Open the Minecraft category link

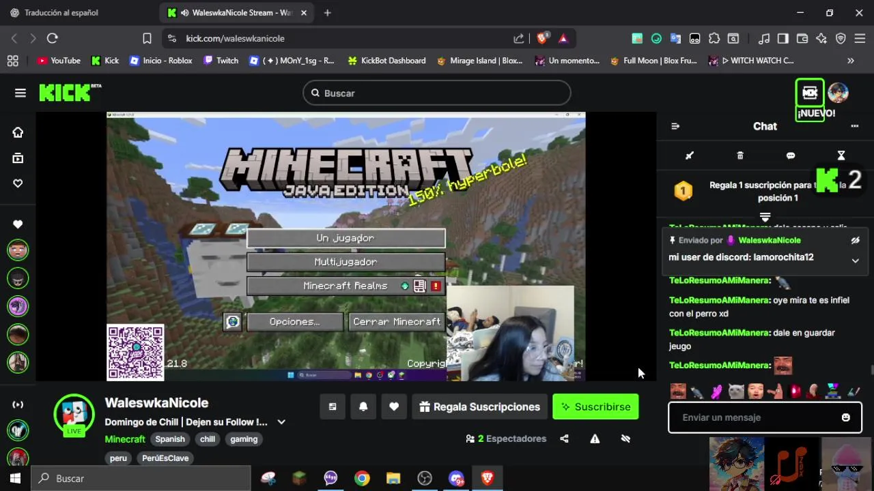click(125, 439)
